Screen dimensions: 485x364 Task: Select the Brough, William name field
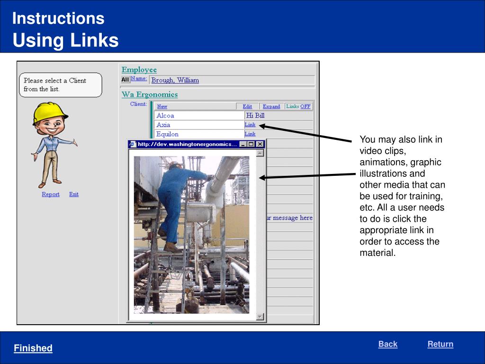click(x=232, y=80)
